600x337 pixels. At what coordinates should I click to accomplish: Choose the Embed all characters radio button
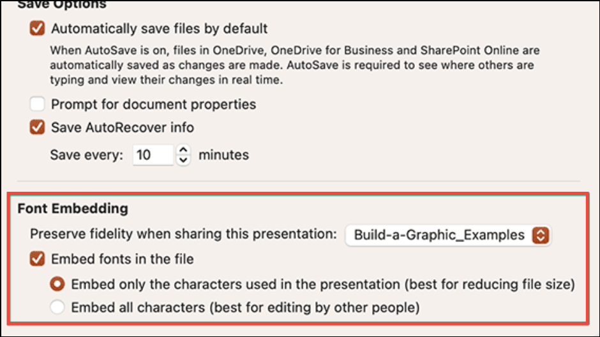tap(58, 308)
